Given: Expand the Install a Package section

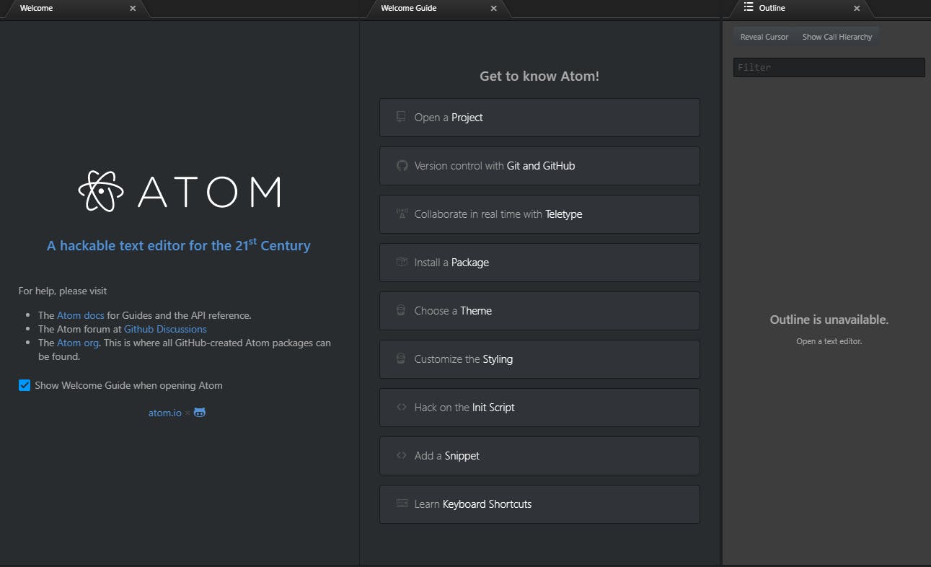Looking at the screenshot, I should tap(539, 263).
